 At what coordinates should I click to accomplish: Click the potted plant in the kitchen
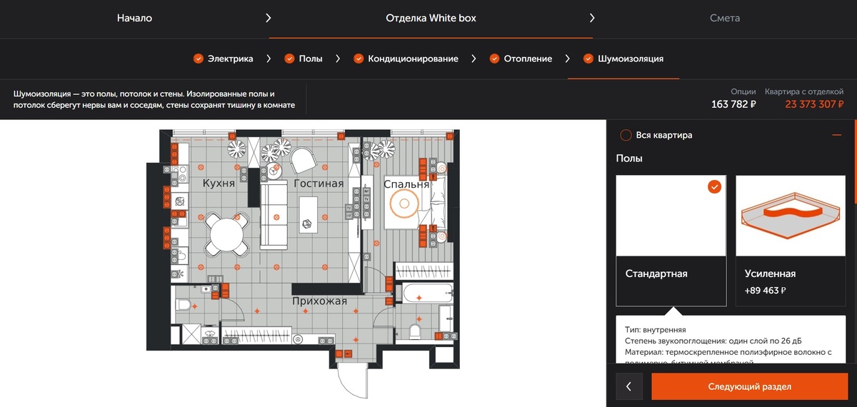click(x=236, y=149)
